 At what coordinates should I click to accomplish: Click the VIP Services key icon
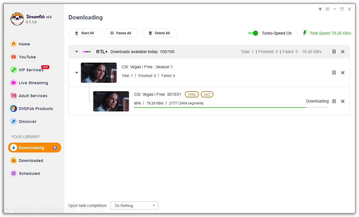coord(13,70)
